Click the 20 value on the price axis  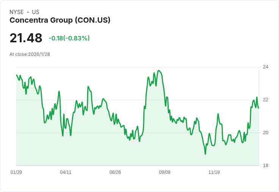(266, 133)
